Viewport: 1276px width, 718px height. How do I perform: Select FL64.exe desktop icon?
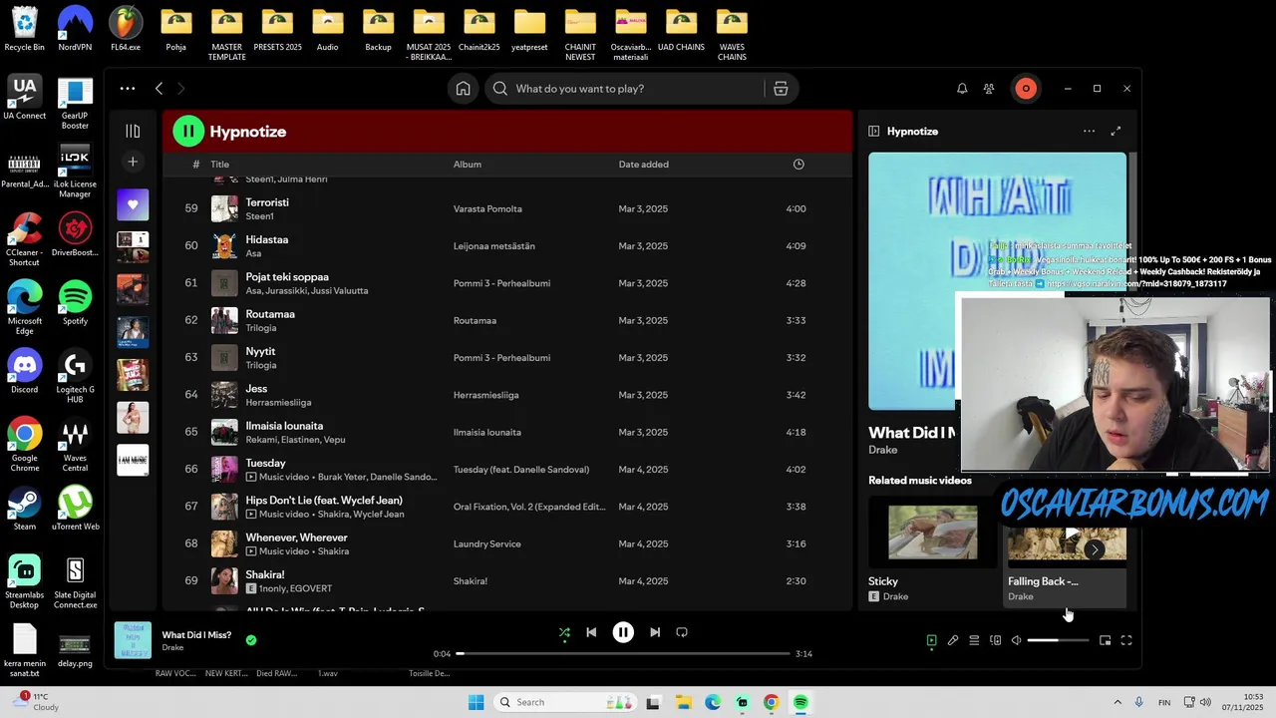click(x=126, y=29)
